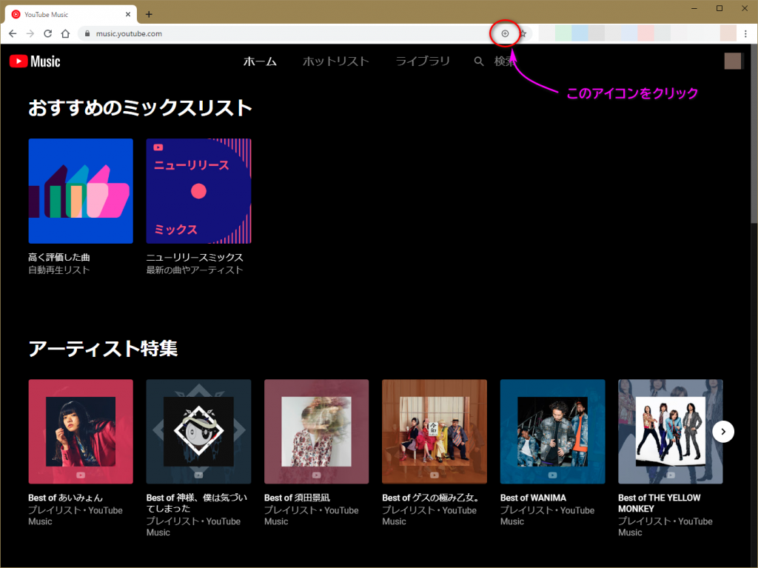Screen dimensions: 758x568
Task: Bookmark this page with the star icon
Action: click(x=523, y=33)
